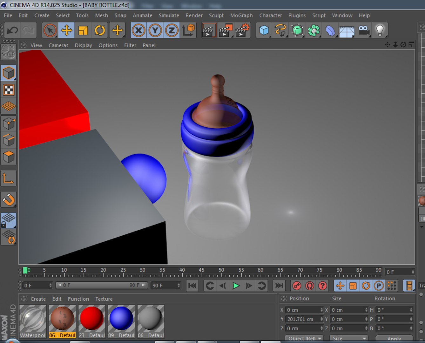Toggle the X axis lock
This screenshot has height=343, width=425.
[138, 30]
